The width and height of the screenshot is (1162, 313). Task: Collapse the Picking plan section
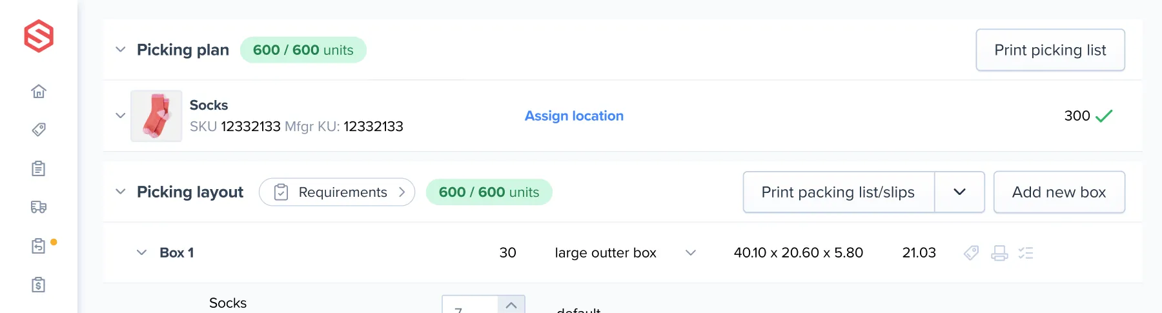(x=121, y=50)
